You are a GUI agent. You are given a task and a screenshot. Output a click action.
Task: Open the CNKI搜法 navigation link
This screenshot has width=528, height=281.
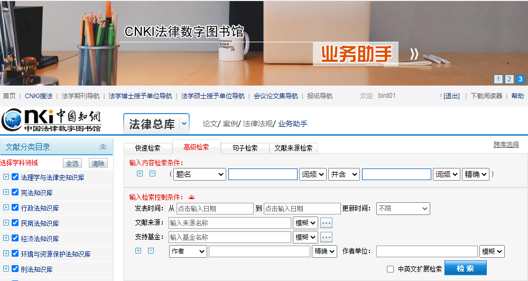(x=39, y=96)
